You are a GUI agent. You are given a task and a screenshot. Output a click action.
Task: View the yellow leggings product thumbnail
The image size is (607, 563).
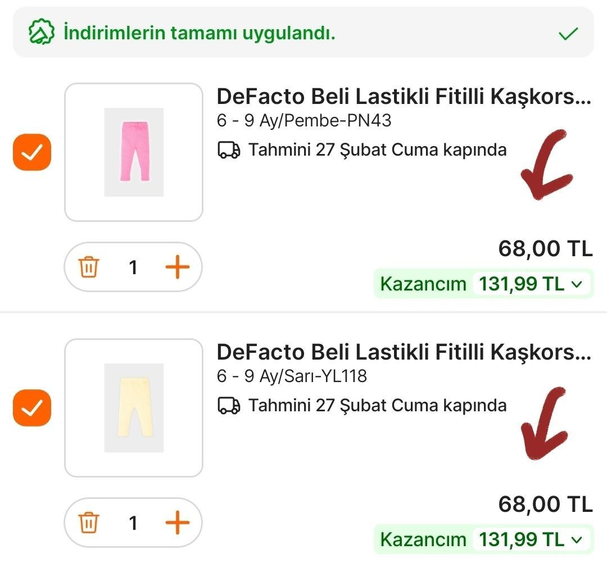coord(134,407)
